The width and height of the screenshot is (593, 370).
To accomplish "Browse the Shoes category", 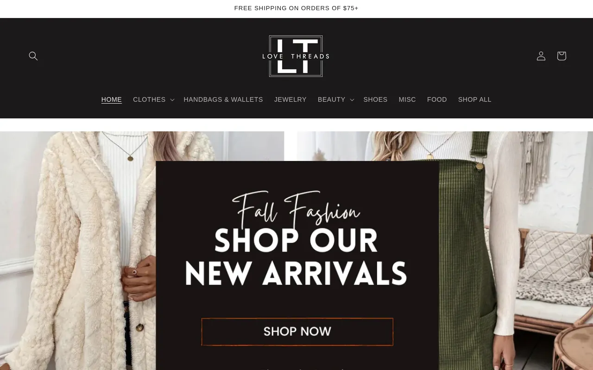I will 375,99.
